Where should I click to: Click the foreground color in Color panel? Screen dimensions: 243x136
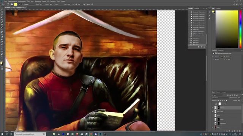point(213,12)
